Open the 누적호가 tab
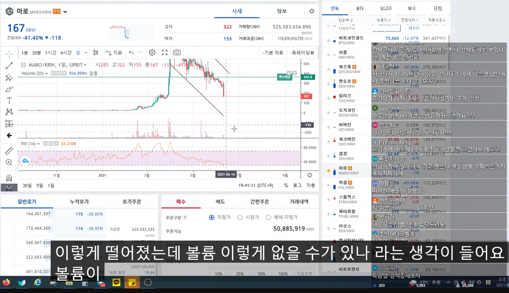 click(79, 202)
